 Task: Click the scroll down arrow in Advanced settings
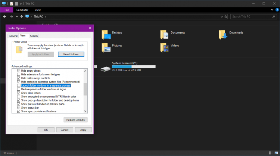pyautogui.click(x=85, y=111)
